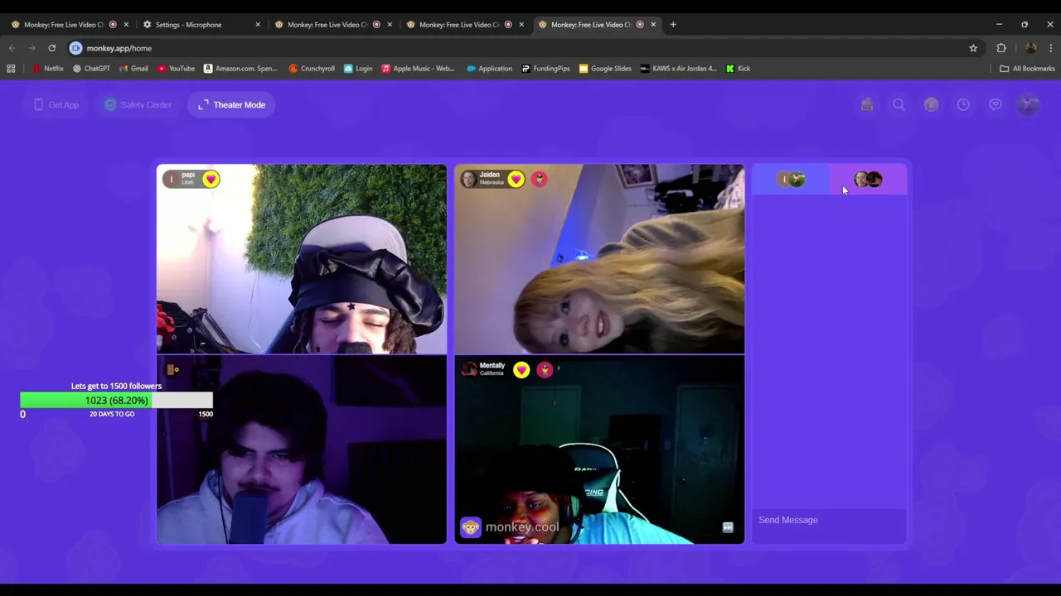This screenshot has width=1061, height=596.
Task: Open the Login bookmark
Action: click(358, 69)
